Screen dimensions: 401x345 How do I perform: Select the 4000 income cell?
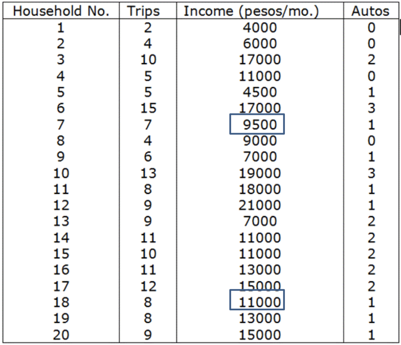(260, 27)
